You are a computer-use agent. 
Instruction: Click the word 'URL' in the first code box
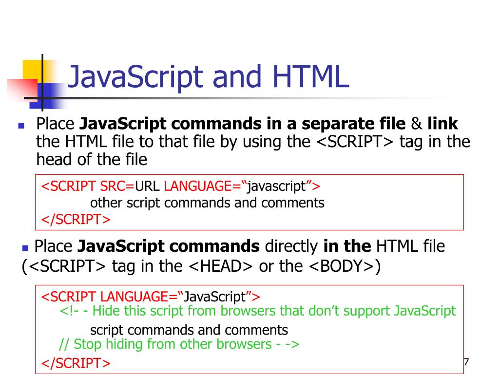pos(147,186)
